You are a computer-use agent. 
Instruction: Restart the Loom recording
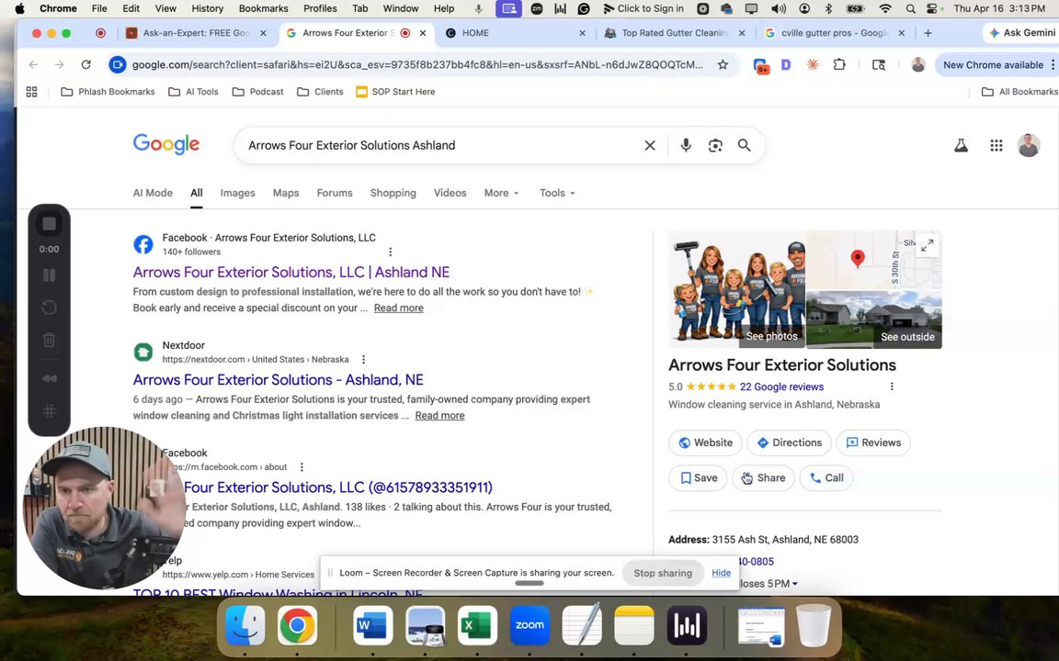49,308
